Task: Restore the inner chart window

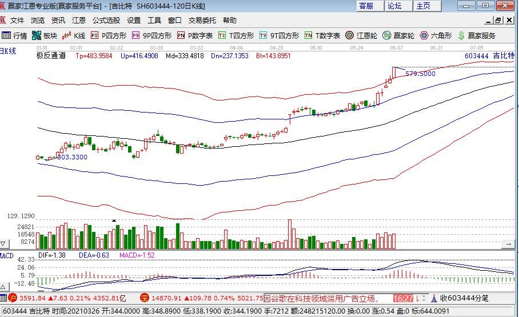Action: [x=498, y=20]
